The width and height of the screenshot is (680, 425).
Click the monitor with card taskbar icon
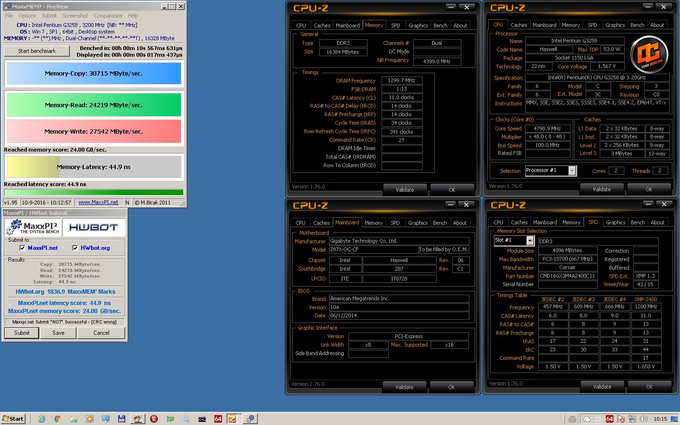106,418
